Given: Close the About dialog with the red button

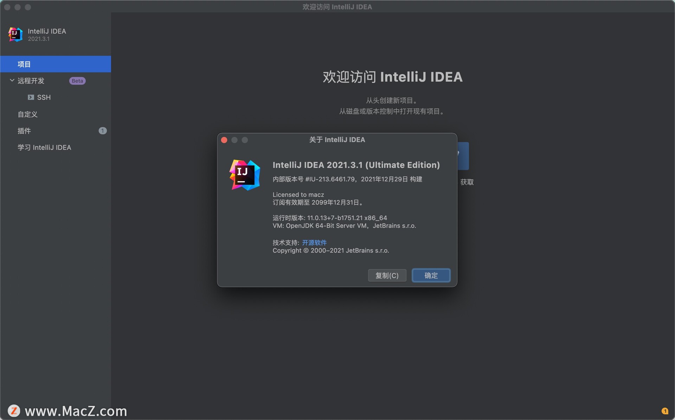Looking at the screenshot, I should coord(224,140).
